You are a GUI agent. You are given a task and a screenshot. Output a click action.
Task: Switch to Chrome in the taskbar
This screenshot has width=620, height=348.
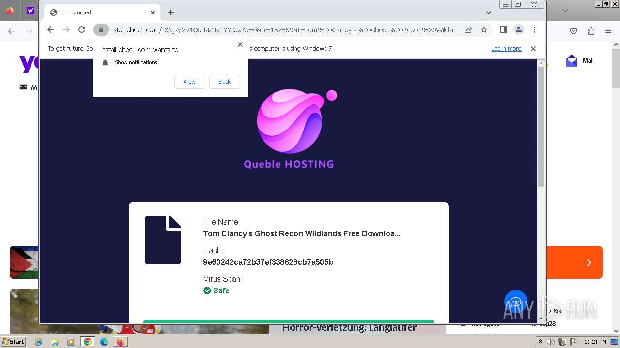[x=88, y=342]
